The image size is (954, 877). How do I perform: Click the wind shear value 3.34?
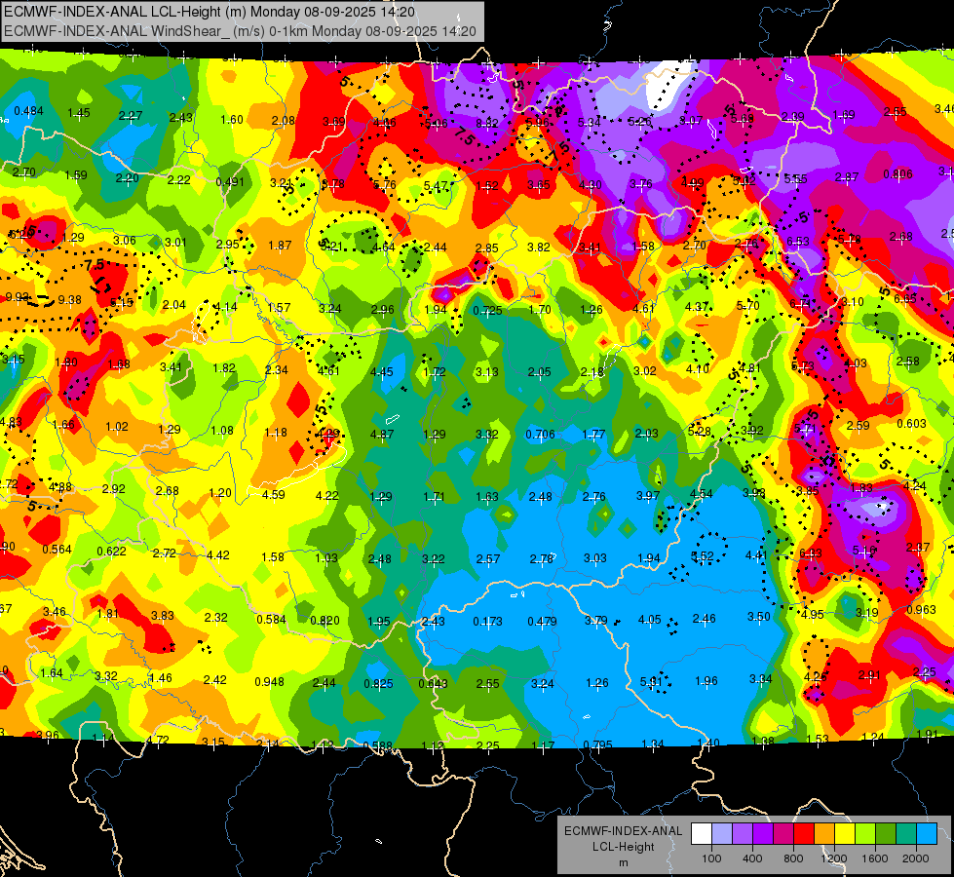point(760,679)
